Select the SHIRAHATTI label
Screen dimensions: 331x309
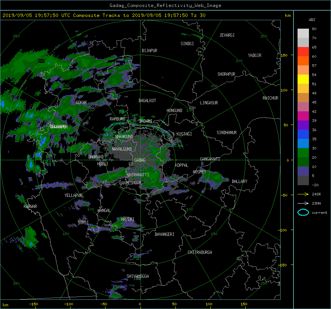(138, 175)
